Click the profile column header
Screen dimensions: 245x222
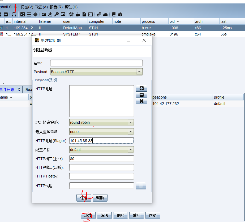click(228, 97)
